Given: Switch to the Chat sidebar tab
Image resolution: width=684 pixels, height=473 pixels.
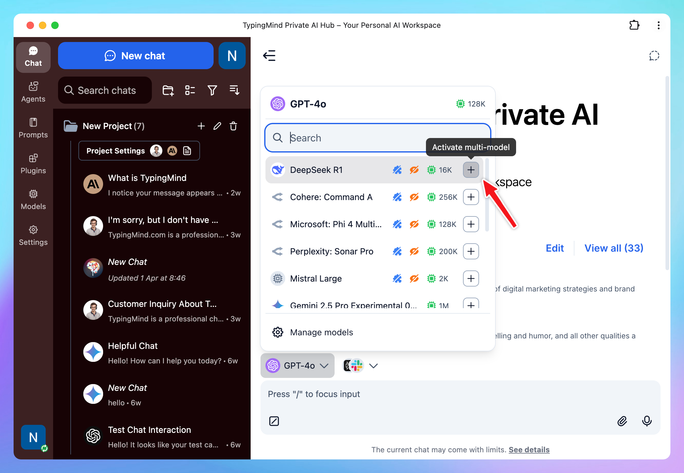Looking at the screenshot, I should click(33, 57).
